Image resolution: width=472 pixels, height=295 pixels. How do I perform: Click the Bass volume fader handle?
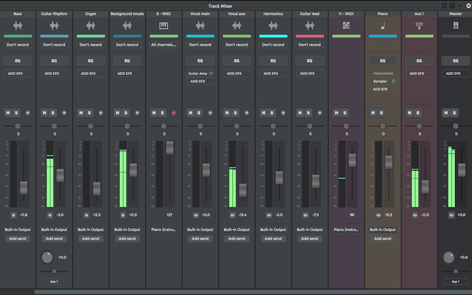point(24,188)
